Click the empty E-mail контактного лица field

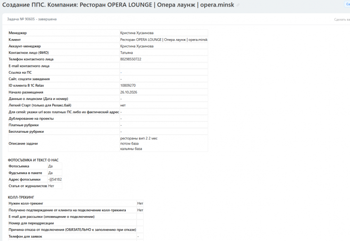pyautogui.click(x=163, y=66)
